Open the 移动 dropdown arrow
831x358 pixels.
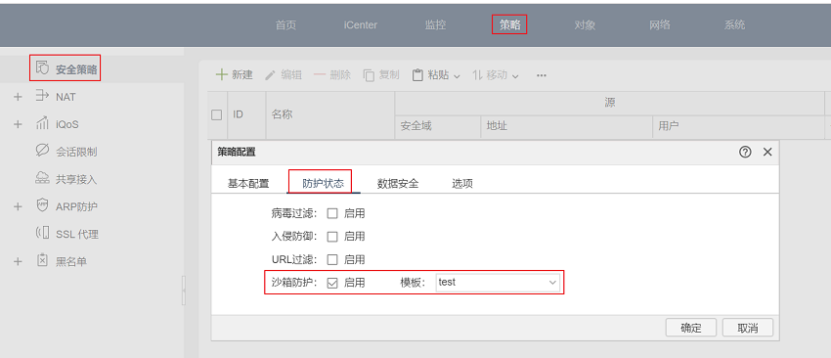click(x=515, y=76)
